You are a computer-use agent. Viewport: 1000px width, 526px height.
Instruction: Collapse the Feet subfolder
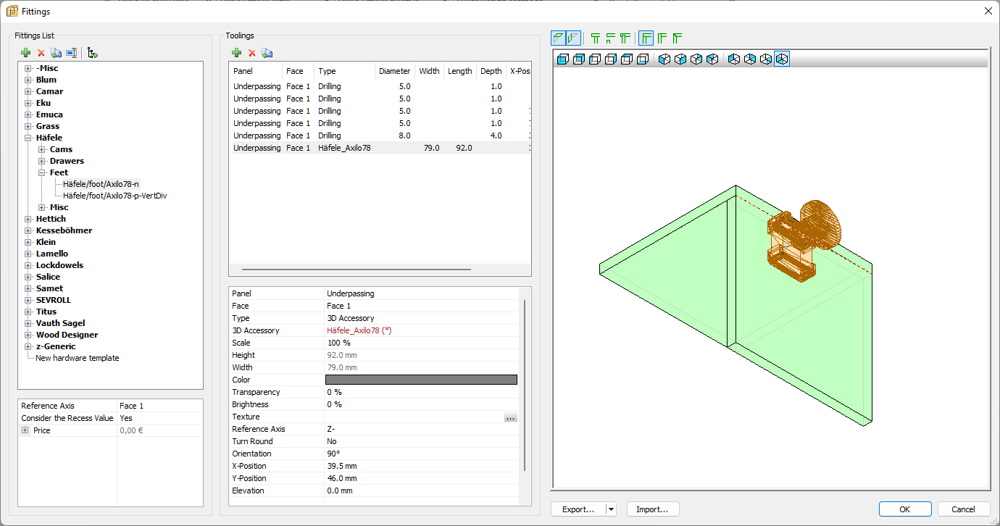pyautogui.click(x=42, y=172)
